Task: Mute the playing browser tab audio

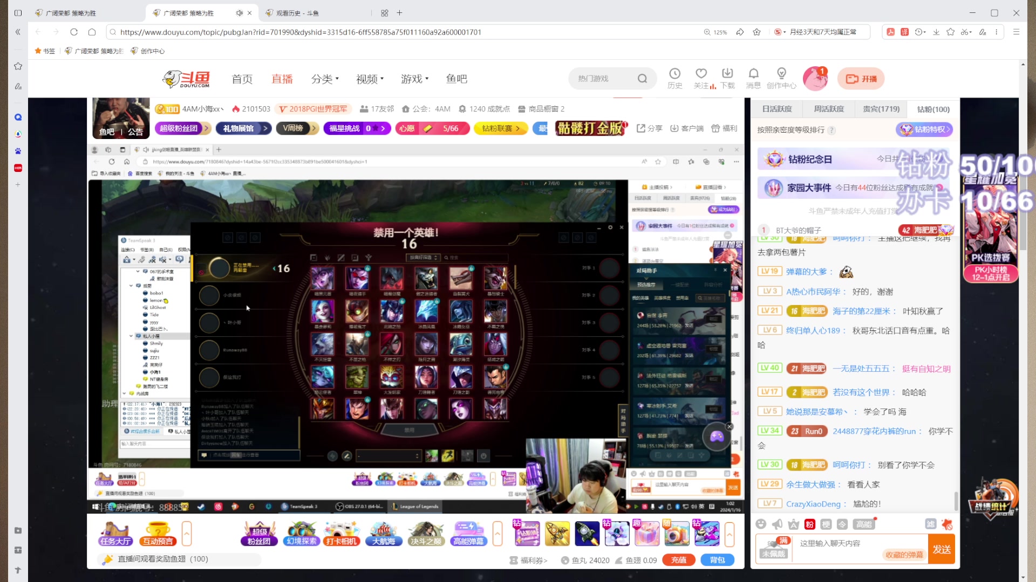Action: [239, 13]
